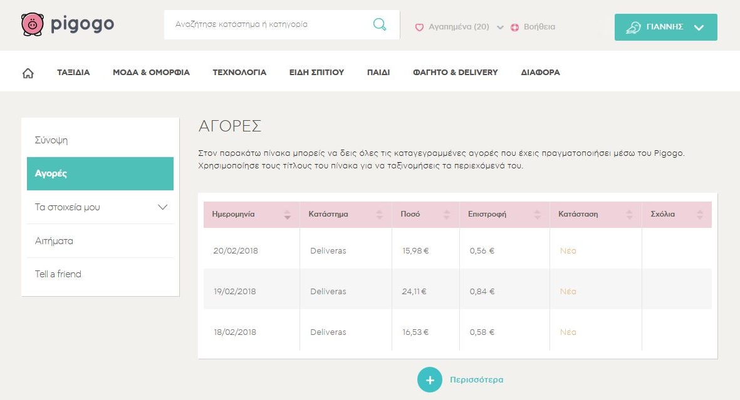740x400 pixels.
Task: Click the Κατάστημα column header
Action: [346, 215]
